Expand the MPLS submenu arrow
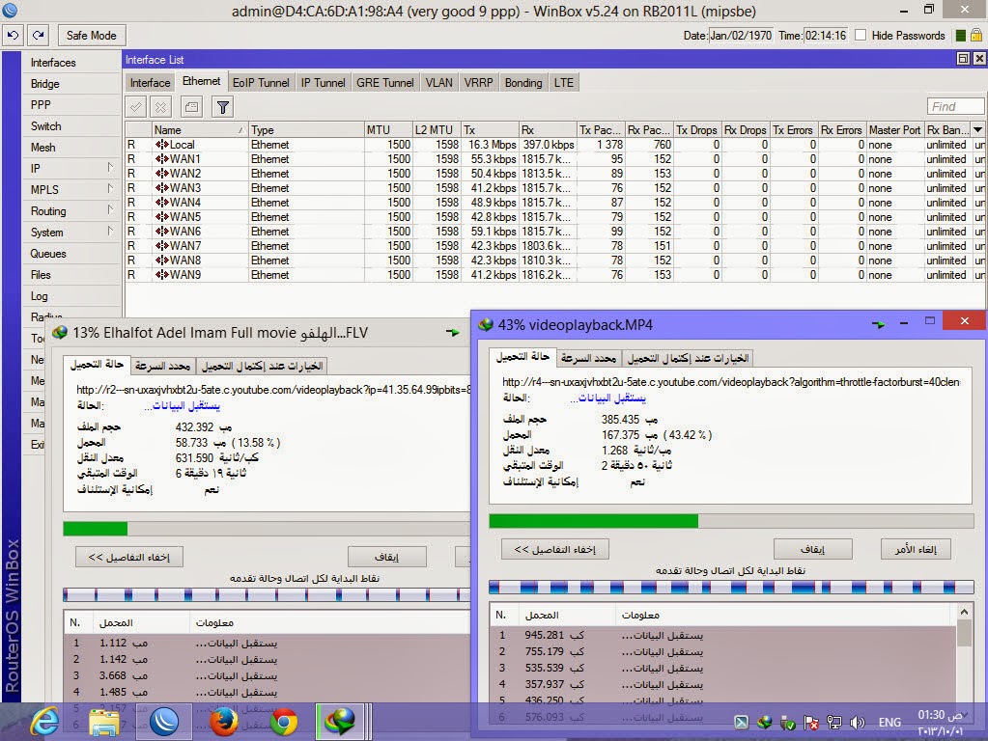 click(x=110, y=189)
